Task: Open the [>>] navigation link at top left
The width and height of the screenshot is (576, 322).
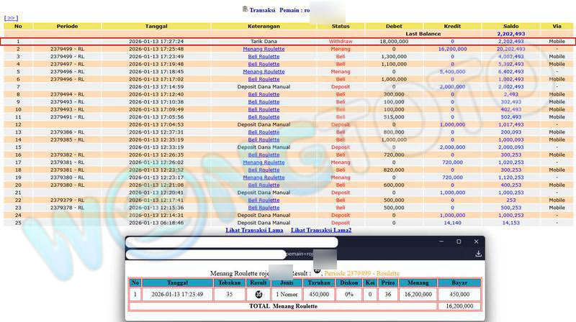Action: click(11, 18)
